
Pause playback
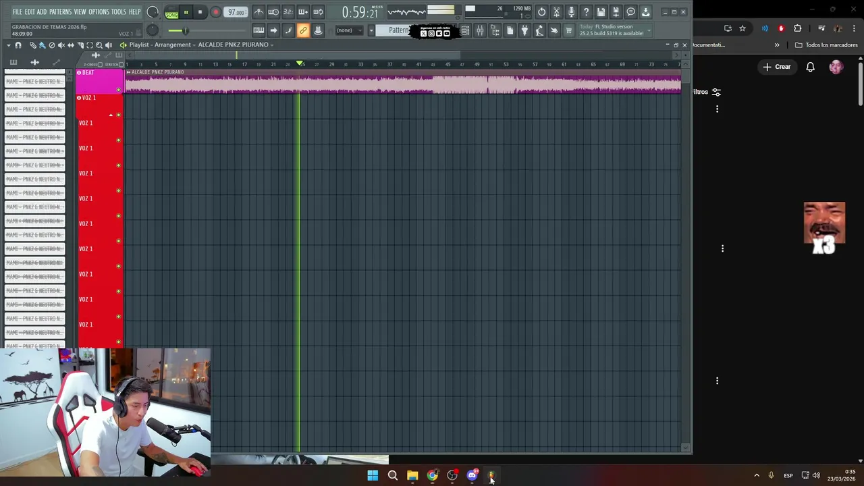point(186,12)
